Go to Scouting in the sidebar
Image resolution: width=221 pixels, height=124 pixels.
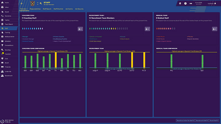point(8,50)
